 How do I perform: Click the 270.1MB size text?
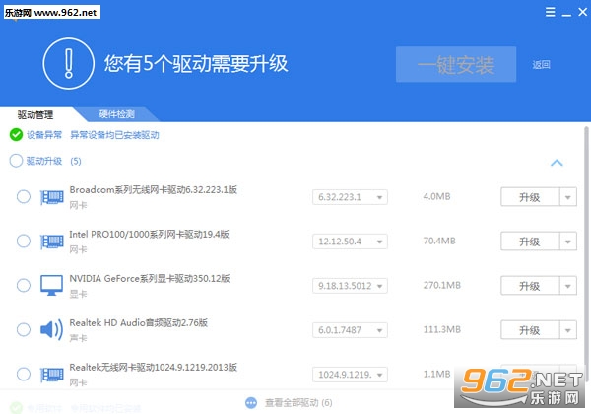pyautogui.click(x=441, y=285)
